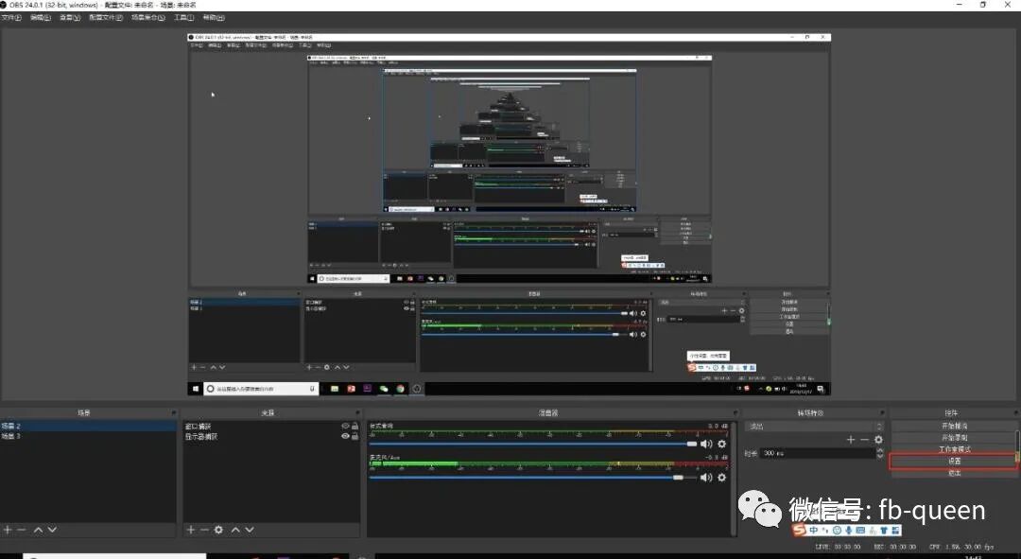Adjust the 麦克风/Aux volume slider handle
This screenshot has width=1021, height=559.
[678, 478]
